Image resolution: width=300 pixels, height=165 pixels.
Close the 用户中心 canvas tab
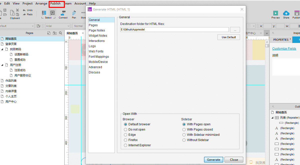(x=260, y=33)
